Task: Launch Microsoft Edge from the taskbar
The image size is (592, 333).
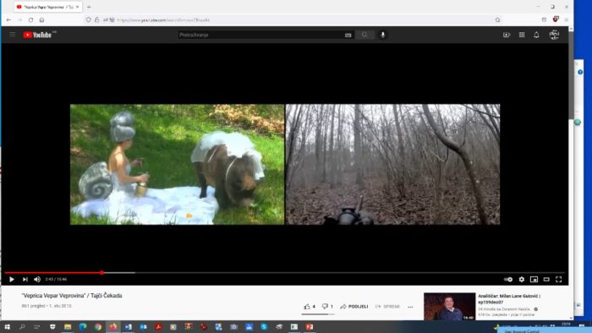Action: point(83,326)
